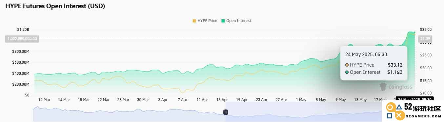This screenshot has width=444, height=122.
Task: Select the 7 Apr date tick
Action: (182, 100)
